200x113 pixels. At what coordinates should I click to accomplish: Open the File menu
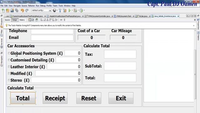click(2, 6)
